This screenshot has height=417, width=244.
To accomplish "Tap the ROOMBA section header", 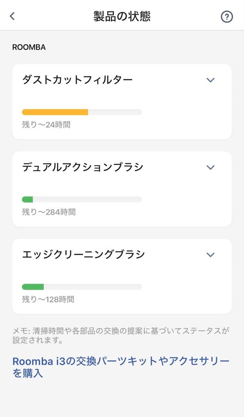I will coord(29,47).
